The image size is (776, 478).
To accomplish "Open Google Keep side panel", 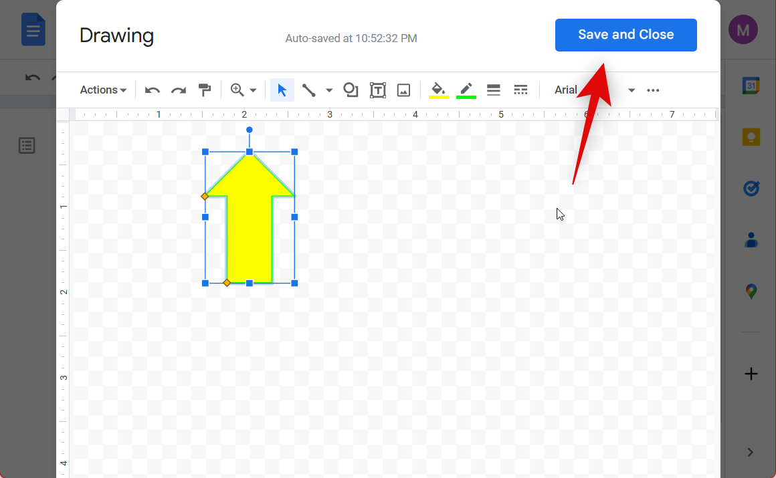I will coord(751,136).
